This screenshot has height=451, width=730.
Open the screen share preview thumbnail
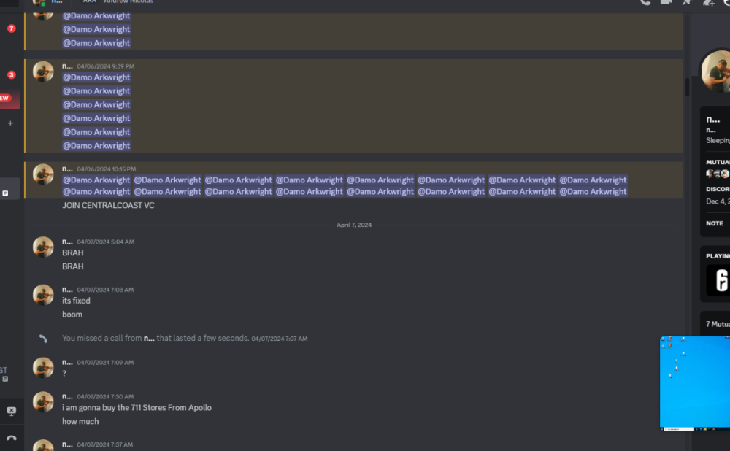pyautogui.click(x=694, y=383)
